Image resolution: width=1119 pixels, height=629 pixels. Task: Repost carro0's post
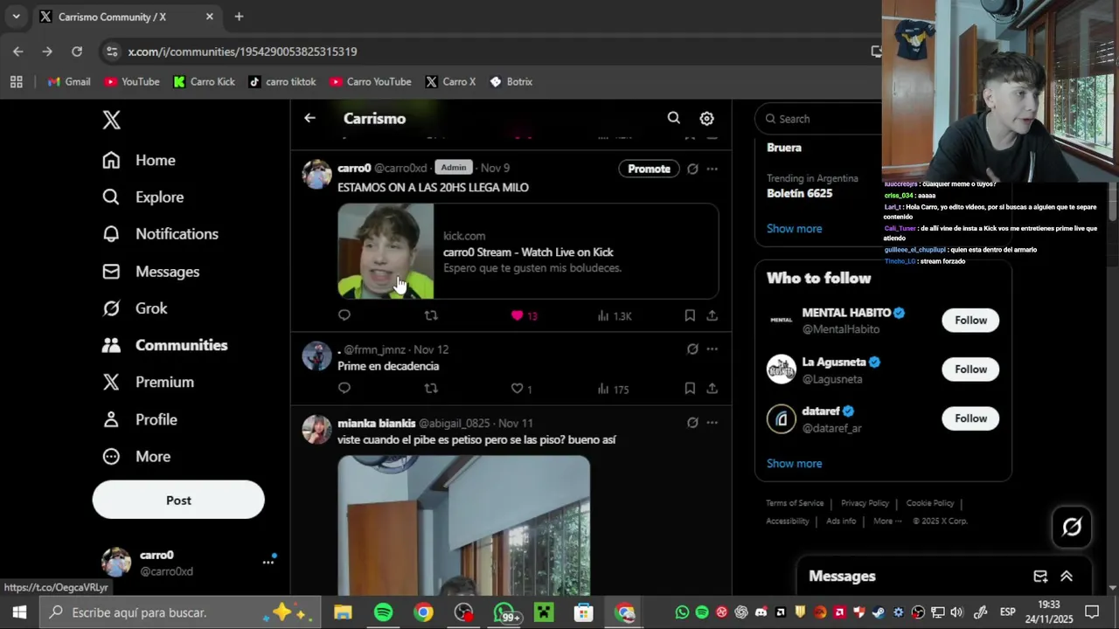click(431, 315)
